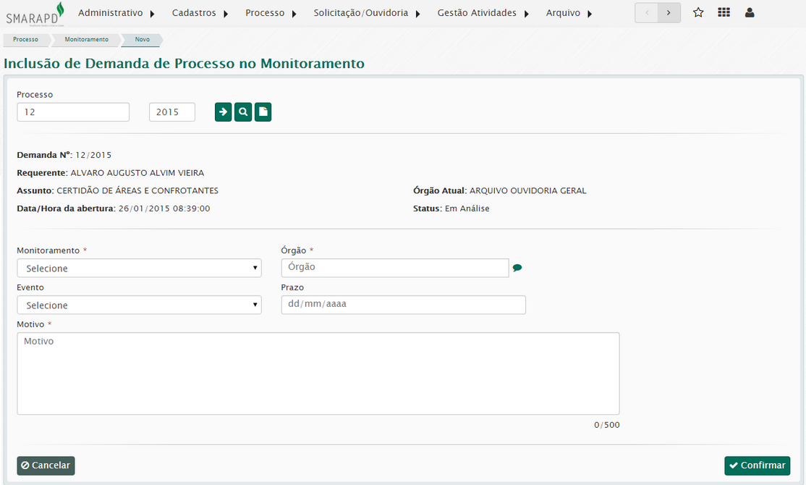Expand the Gestão Atividades menu
The image size is (806, 485).
[x=483, y=13]
